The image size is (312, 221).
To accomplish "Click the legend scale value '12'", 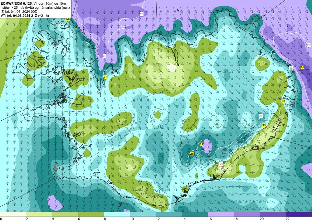I will pyautogui.click(x=158, y=219).
